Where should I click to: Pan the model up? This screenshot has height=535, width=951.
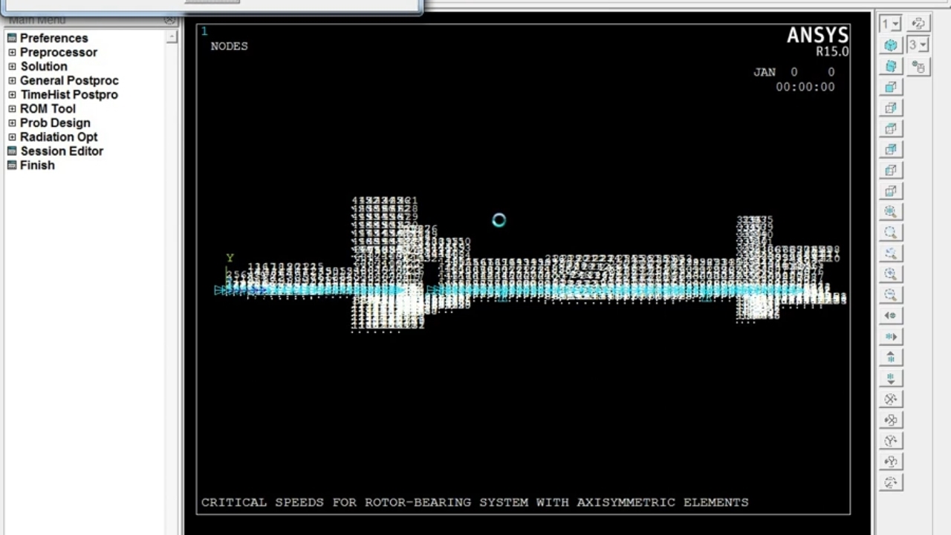[891, 357]
